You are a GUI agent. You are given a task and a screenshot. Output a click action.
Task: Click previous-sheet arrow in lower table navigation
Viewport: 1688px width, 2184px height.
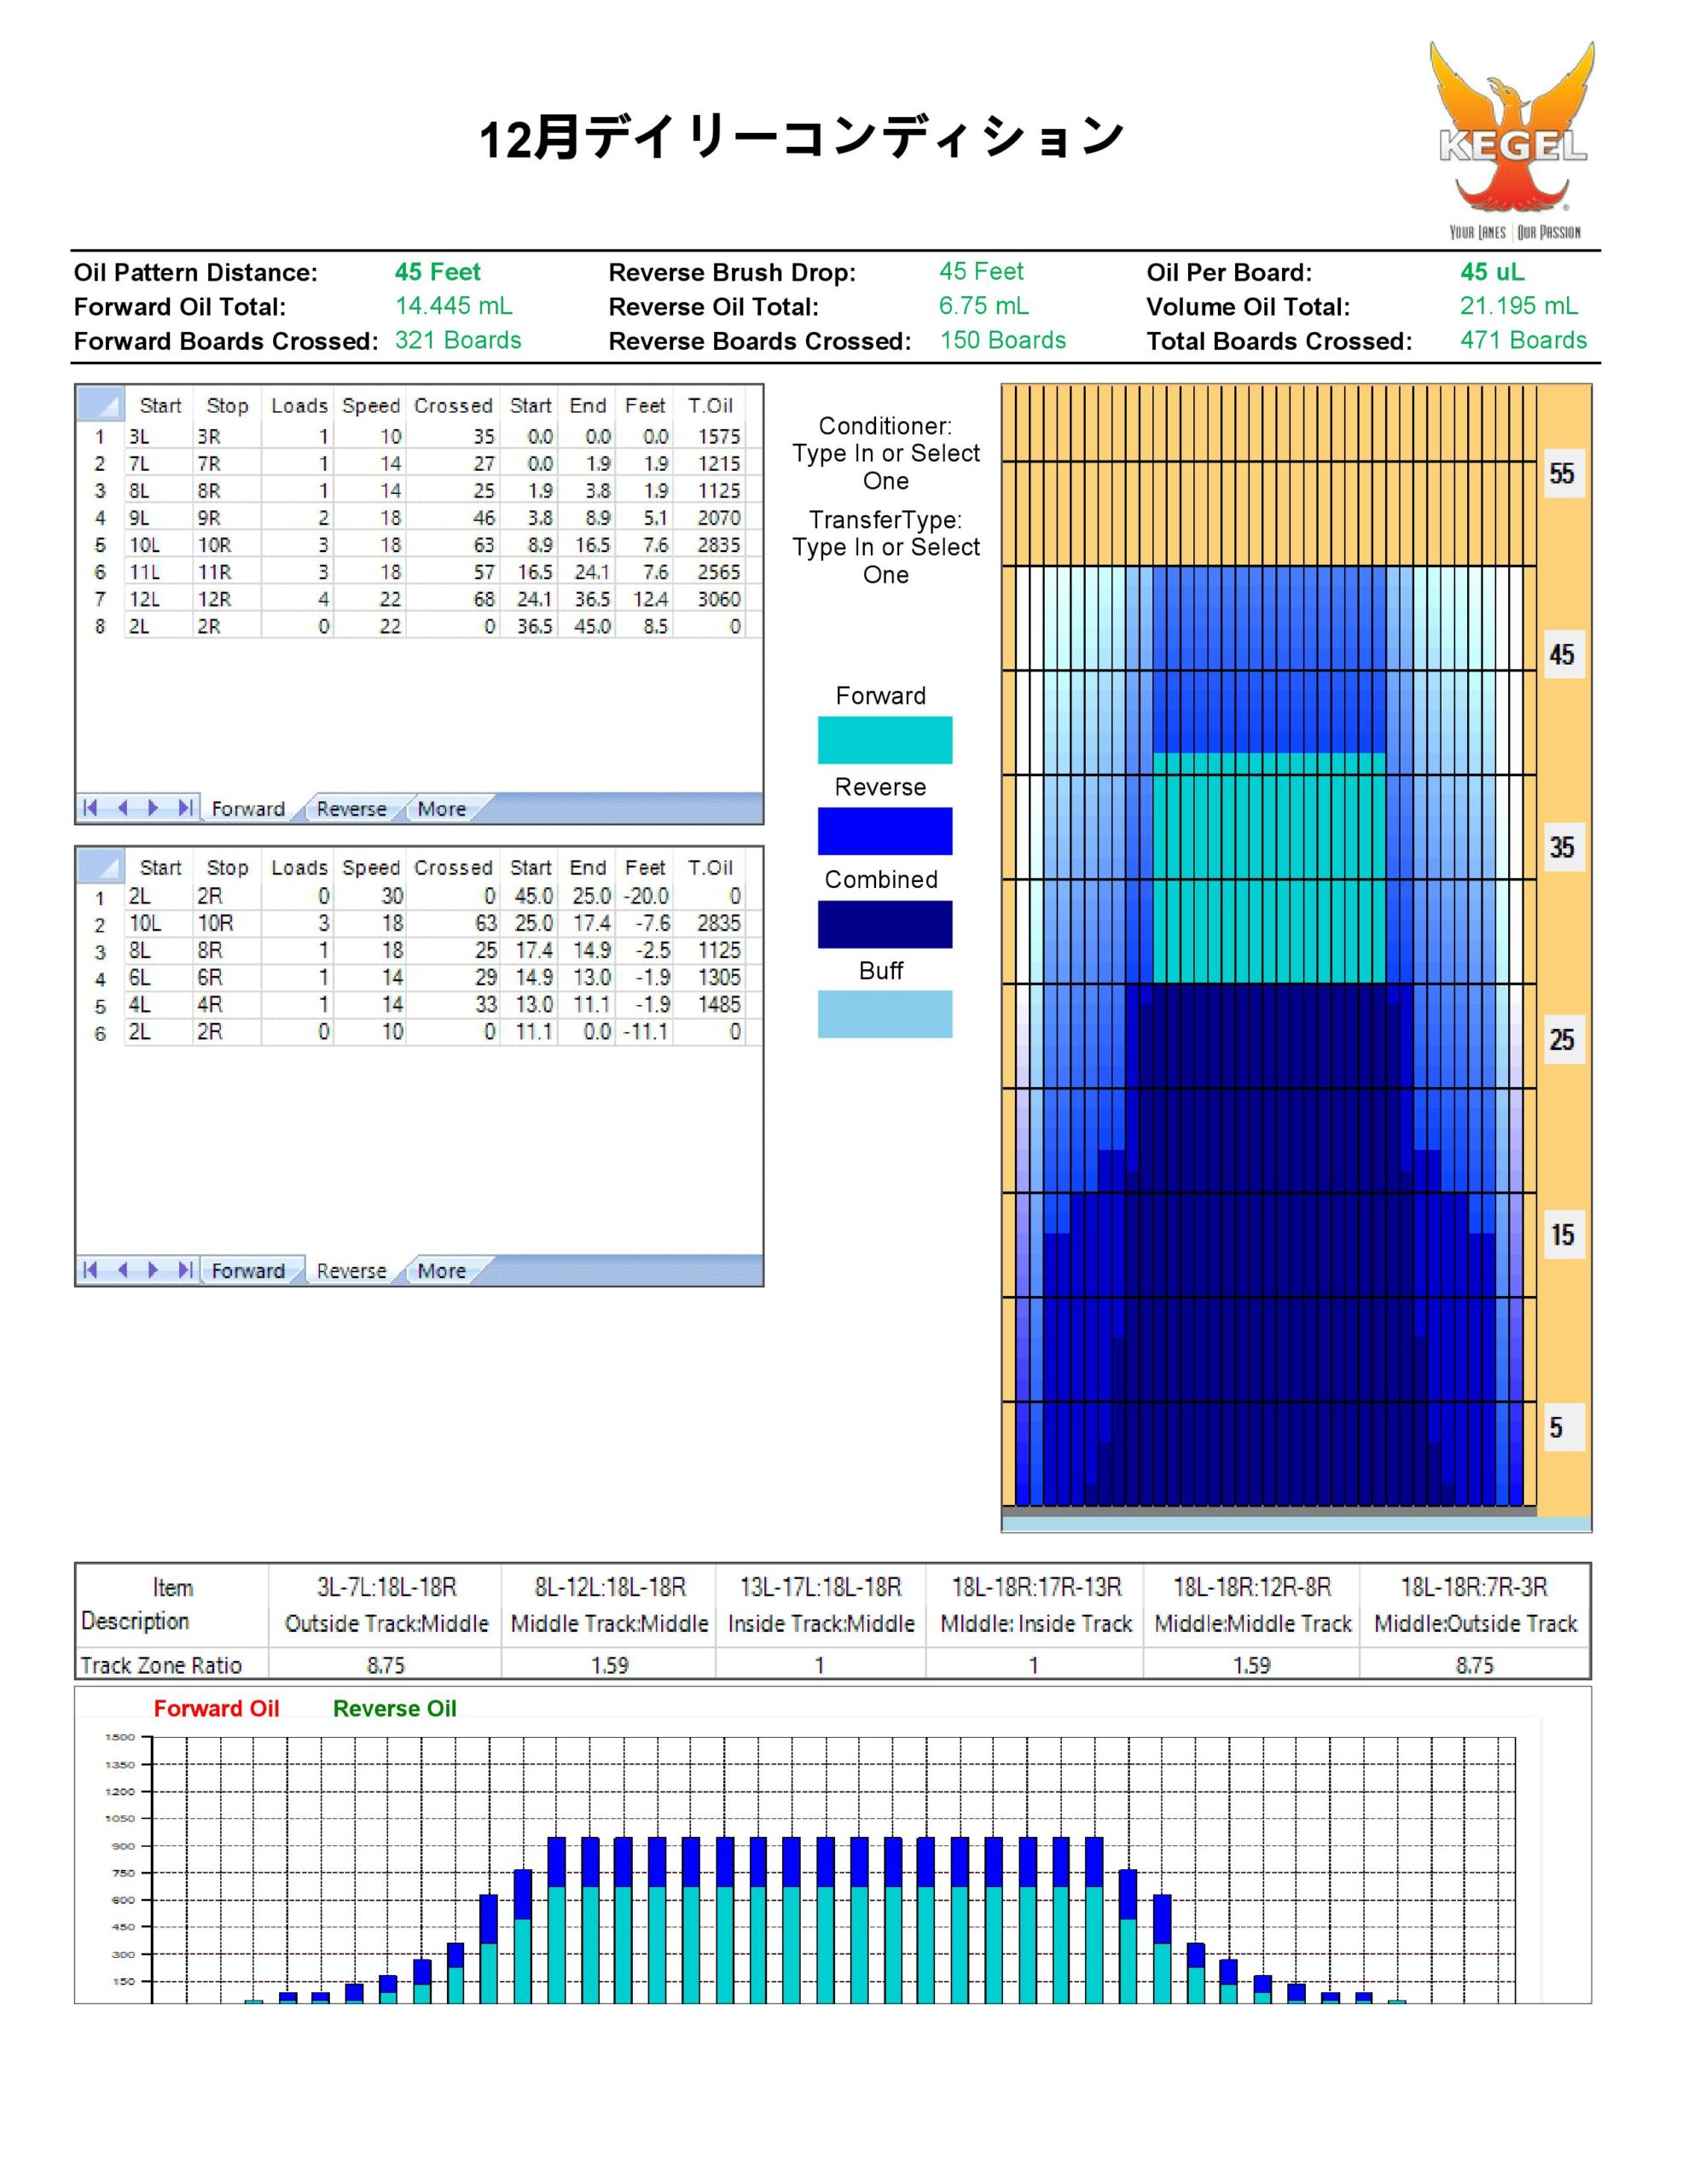tap(123, 1270)
